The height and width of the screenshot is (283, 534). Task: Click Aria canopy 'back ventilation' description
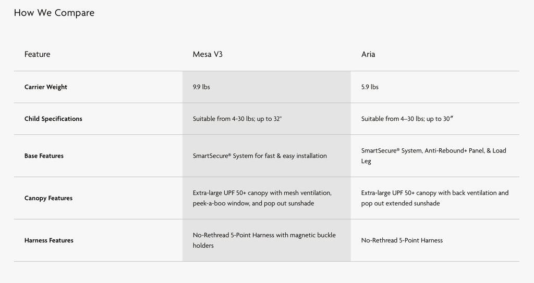(474, 192)
